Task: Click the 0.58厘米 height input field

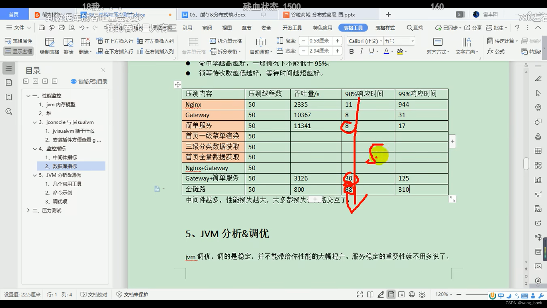Action: coord(320,41)
